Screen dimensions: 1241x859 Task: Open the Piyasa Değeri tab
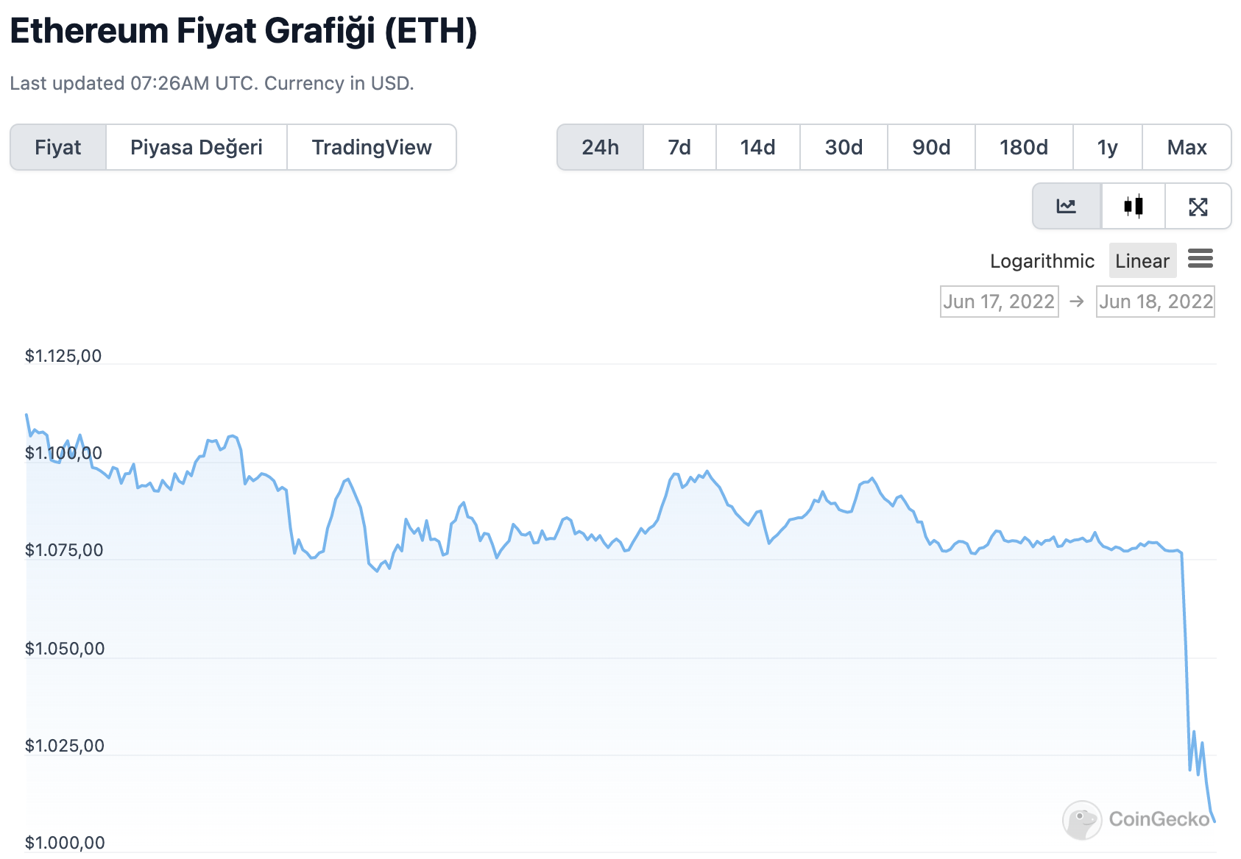196,147
